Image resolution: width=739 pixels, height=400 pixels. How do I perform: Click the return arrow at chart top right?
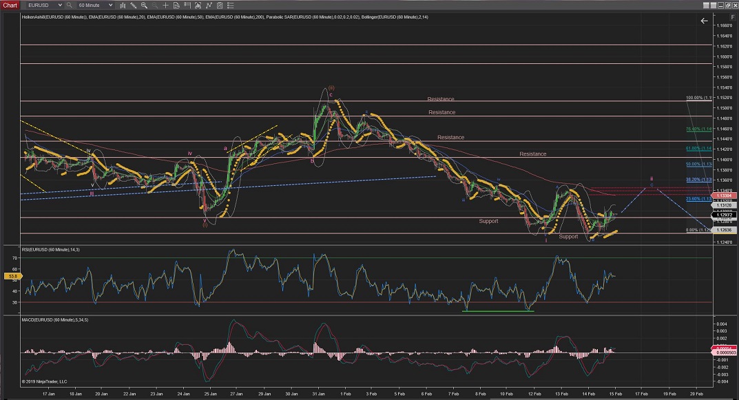click(704, 21)
